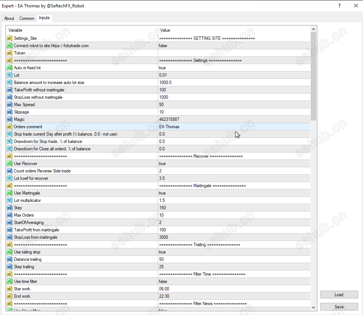Open the Use Recover value dropdown
This screenshot has width=363, height=315.
click(234, 164)
